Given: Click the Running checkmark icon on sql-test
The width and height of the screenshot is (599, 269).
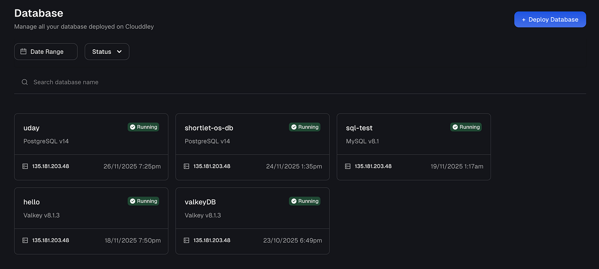Looking at the screenshot, I should (x=455, y=127).
